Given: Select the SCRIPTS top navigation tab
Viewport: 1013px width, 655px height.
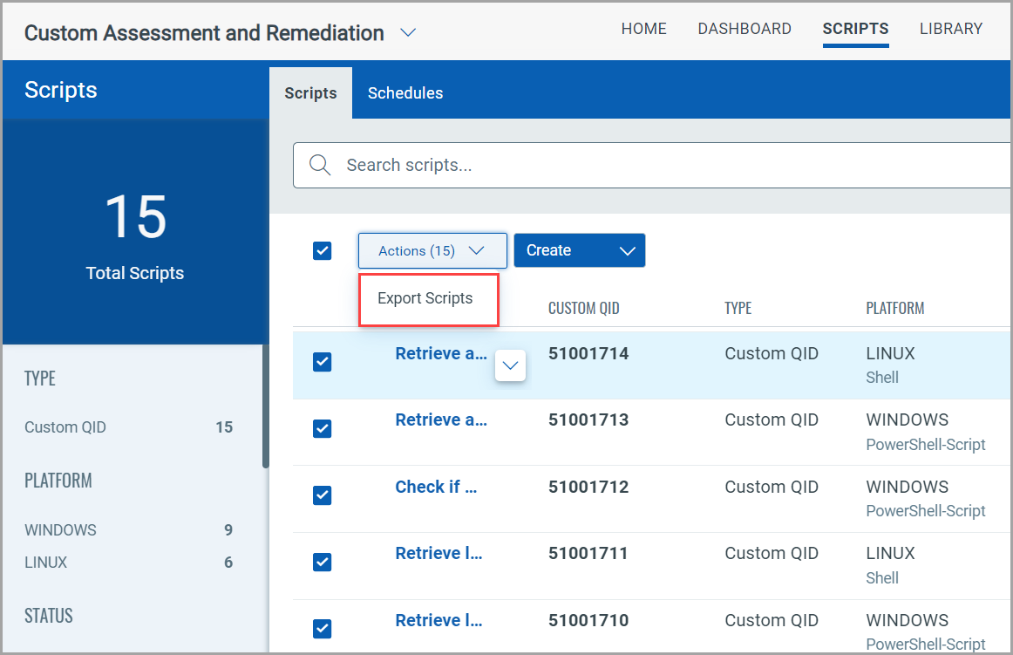Looking at the screenshot, I should click(x=855, y=29).
